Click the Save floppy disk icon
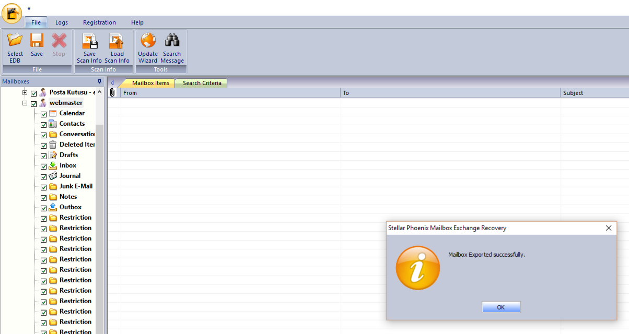 37,41
